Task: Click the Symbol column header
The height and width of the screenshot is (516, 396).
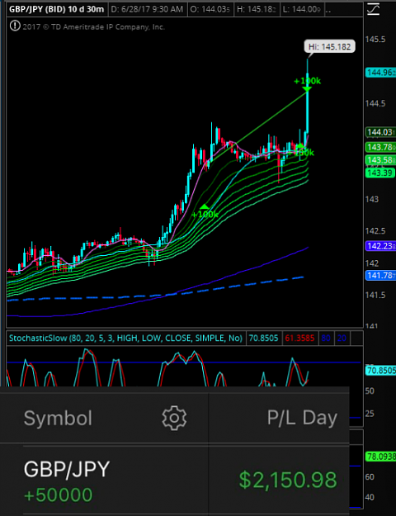Action: pos(58,419)
